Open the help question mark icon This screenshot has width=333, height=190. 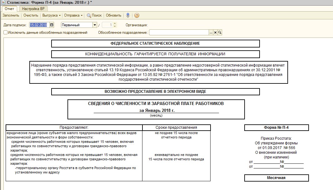point(137,15)
